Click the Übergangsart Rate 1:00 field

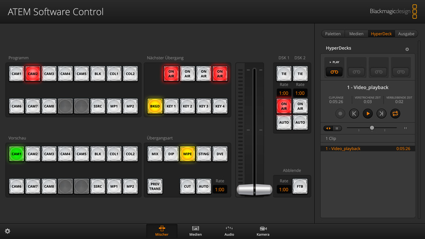[219, 189]
